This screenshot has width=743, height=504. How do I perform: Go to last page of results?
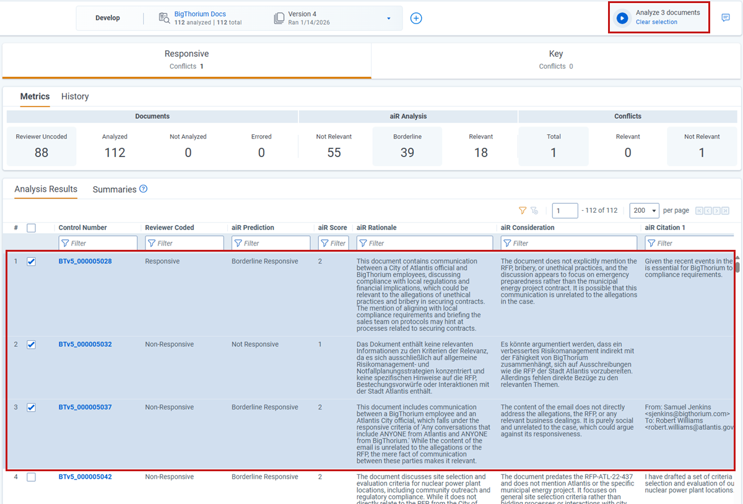pyautogui.click(x=725, y=210)
